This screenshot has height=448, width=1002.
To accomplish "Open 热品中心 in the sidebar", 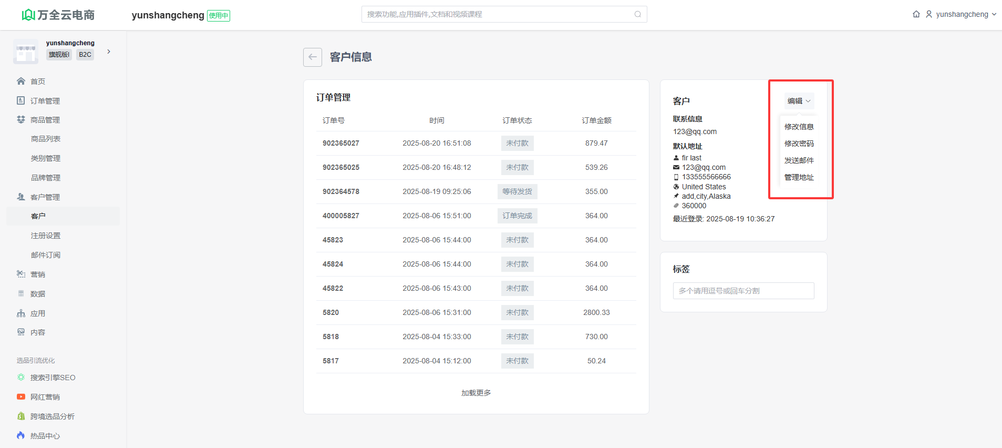I will tap(45, 436).
